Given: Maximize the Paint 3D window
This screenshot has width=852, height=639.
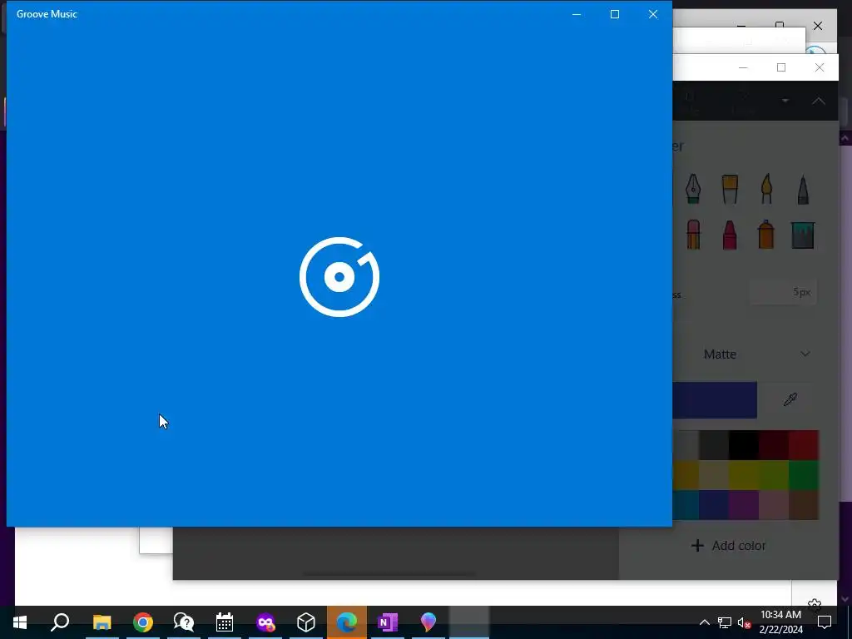Looking at the screenshot, I should [780, 67].
